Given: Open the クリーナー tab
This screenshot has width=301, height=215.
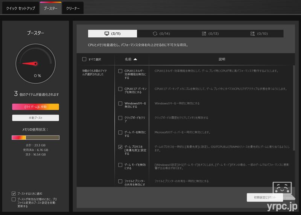Looking at the screenshot, I should click(73, 8).
